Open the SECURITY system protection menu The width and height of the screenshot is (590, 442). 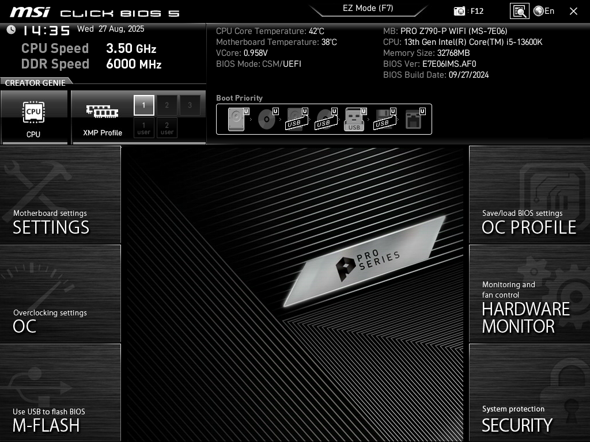coord(530,393)
